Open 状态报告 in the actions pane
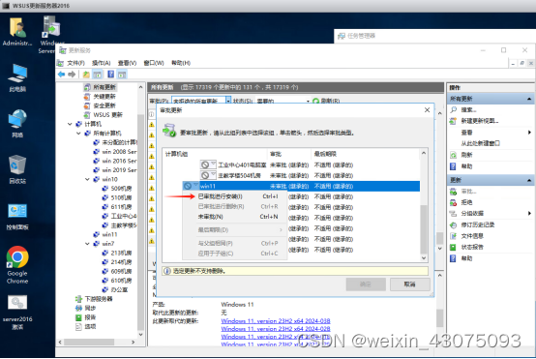536x359 pixels. 472,247
